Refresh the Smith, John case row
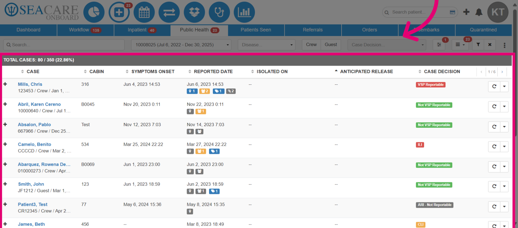Image resolution: width=518 pixels, height=228 pixels. coord(494,186)
